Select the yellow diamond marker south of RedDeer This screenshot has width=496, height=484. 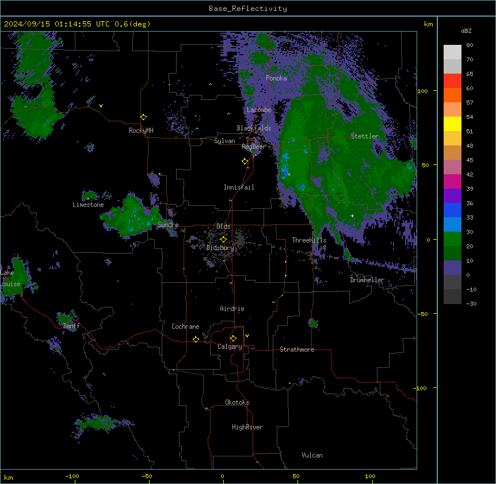(245, 162)
